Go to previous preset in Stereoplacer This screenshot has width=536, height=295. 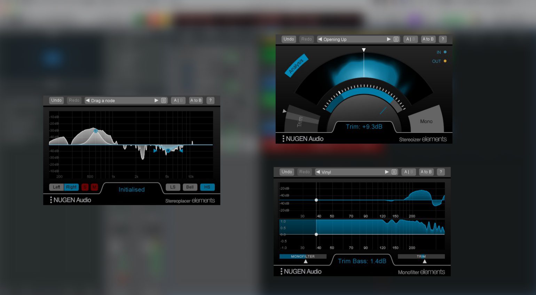(88, 100)
